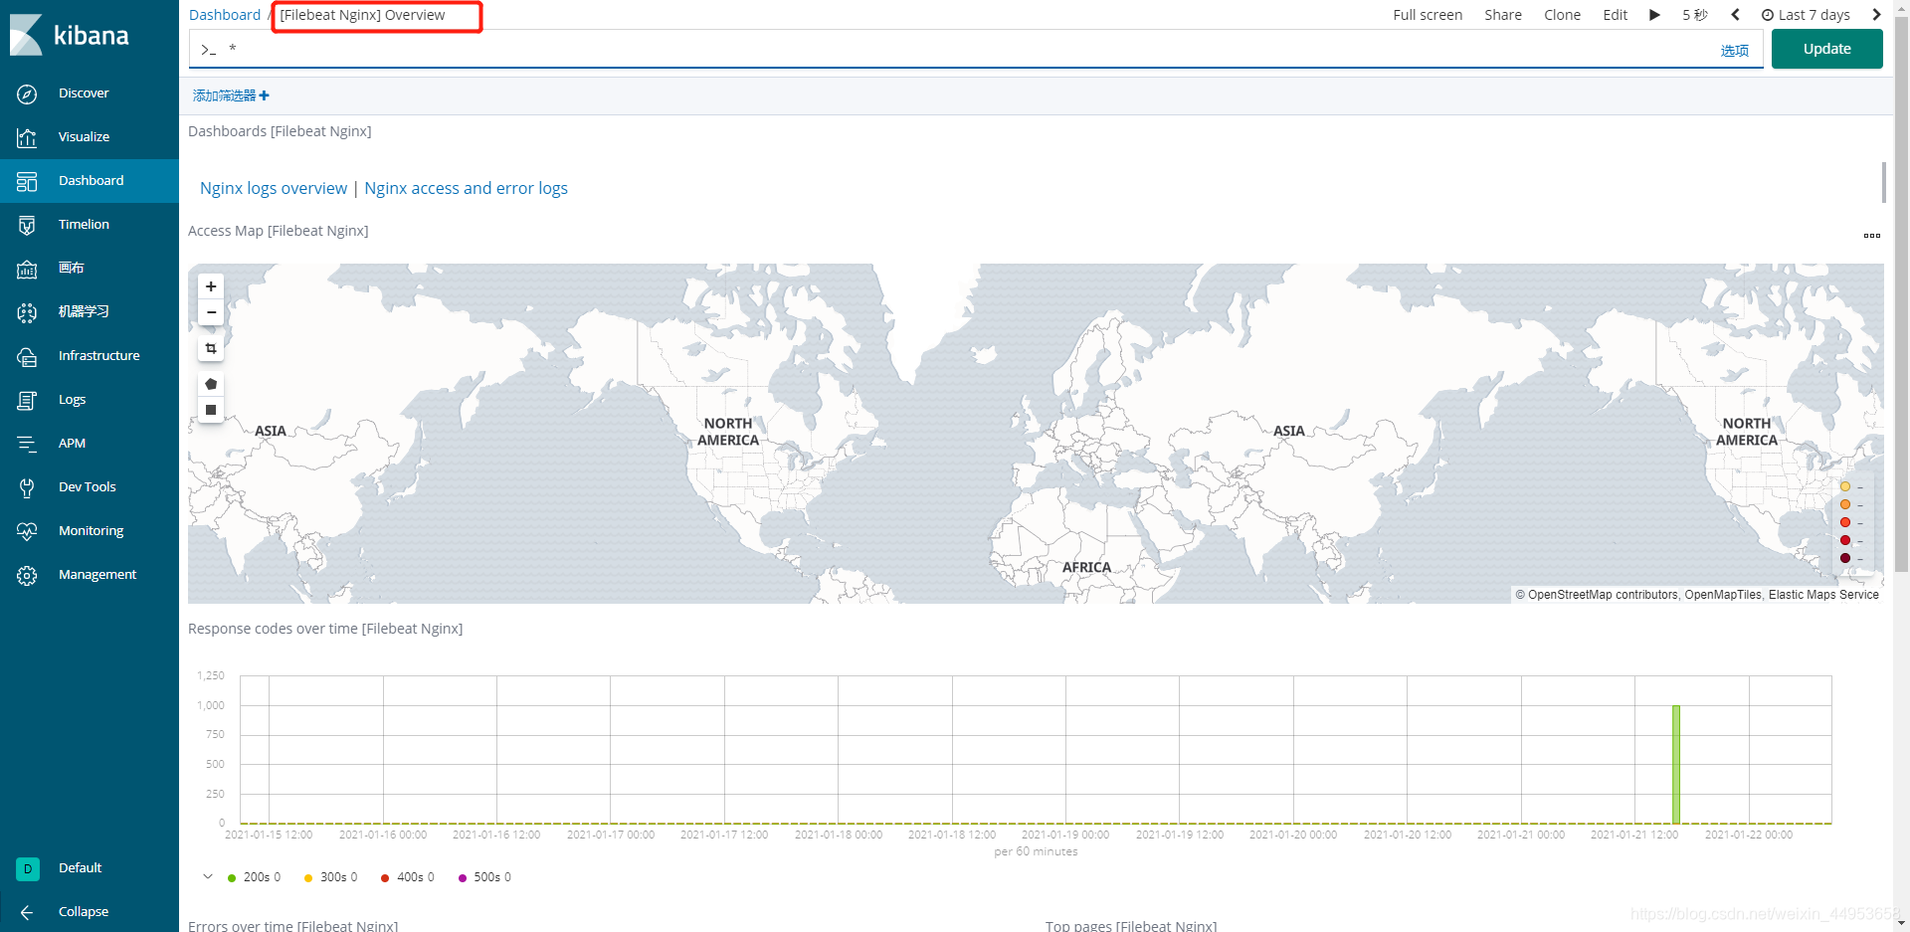Image resolution: width=1910 pixels, height=932 pixels.
Task: Open the Canvas (画布) icon
Action: click(27, 269)
